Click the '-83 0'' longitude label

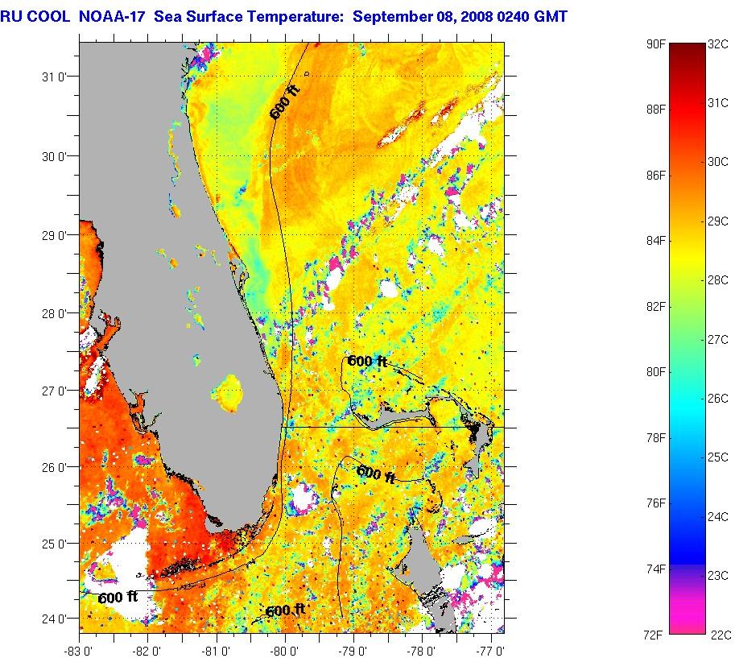pyautogui.click(x=78, y=651)
